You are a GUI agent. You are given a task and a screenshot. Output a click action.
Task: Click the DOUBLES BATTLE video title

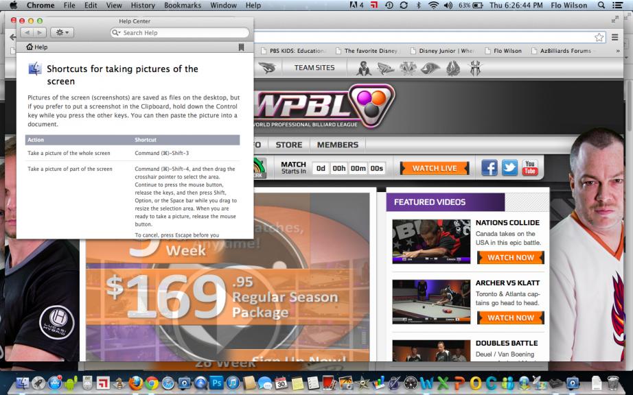point(507,343)
